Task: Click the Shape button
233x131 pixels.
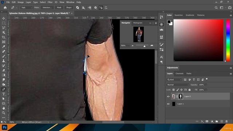Action: [69, 8]
